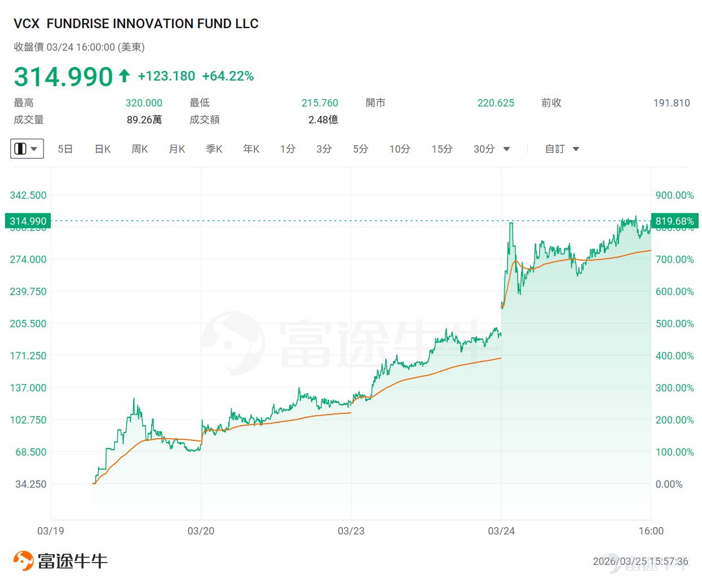Expand the 30分 interval dropdown arrow
This screenshot has height=584, width=702.
pyautogui.click(x=506, y=149)
